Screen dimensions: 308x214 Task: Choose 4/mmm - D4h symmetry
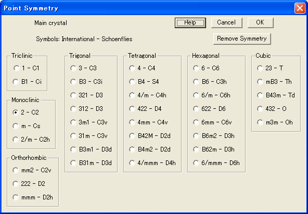(x=152, y=163)
